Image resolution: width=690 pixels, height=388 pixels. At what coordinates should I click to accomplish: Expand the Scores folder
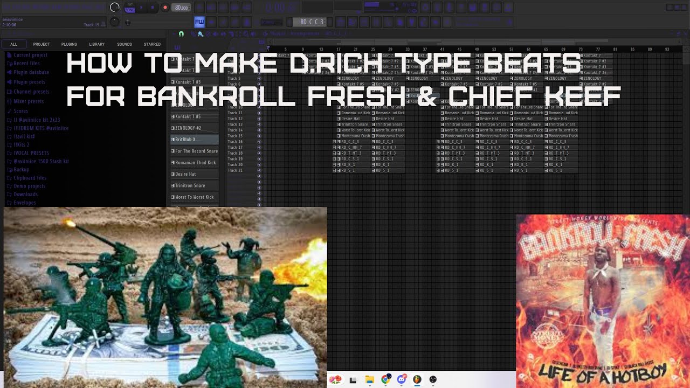click(18, 111)
